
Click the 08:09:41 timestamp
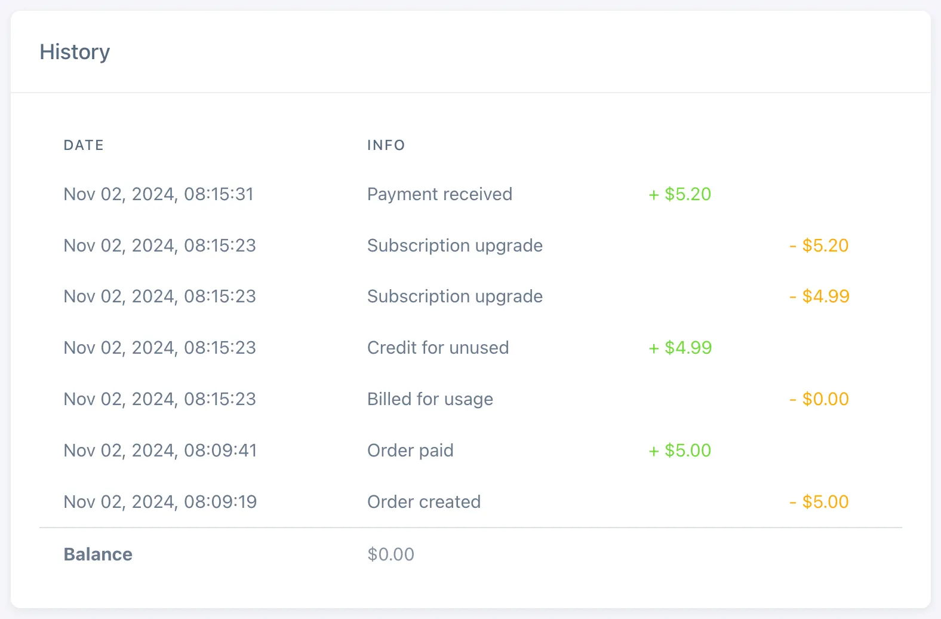tap(220, 451)
